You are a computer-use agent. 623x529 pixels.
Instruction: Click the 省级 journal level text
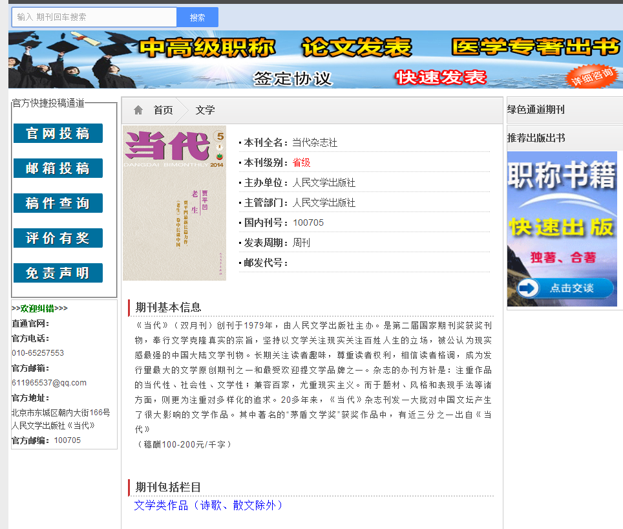pyautogui.click(x=301, y=162)
